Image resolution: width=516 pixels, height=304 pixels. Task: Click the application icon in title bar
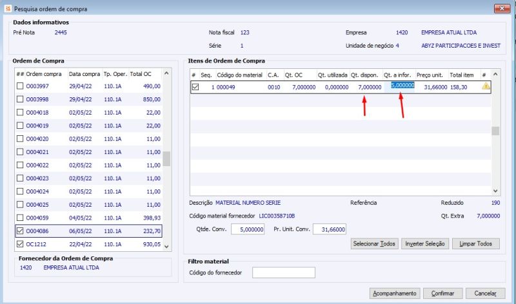[x=8, y=8]
